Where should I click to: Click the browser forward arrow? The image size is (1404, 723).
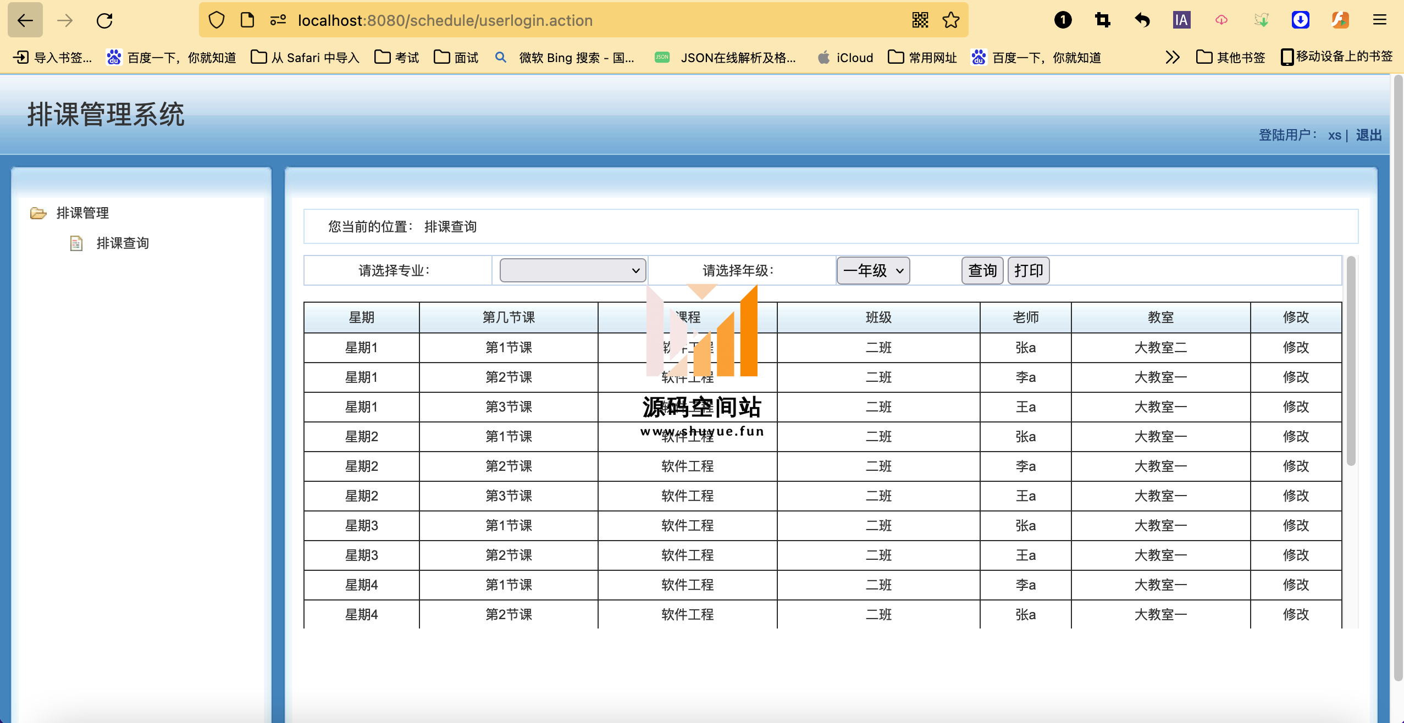[65, 20]
